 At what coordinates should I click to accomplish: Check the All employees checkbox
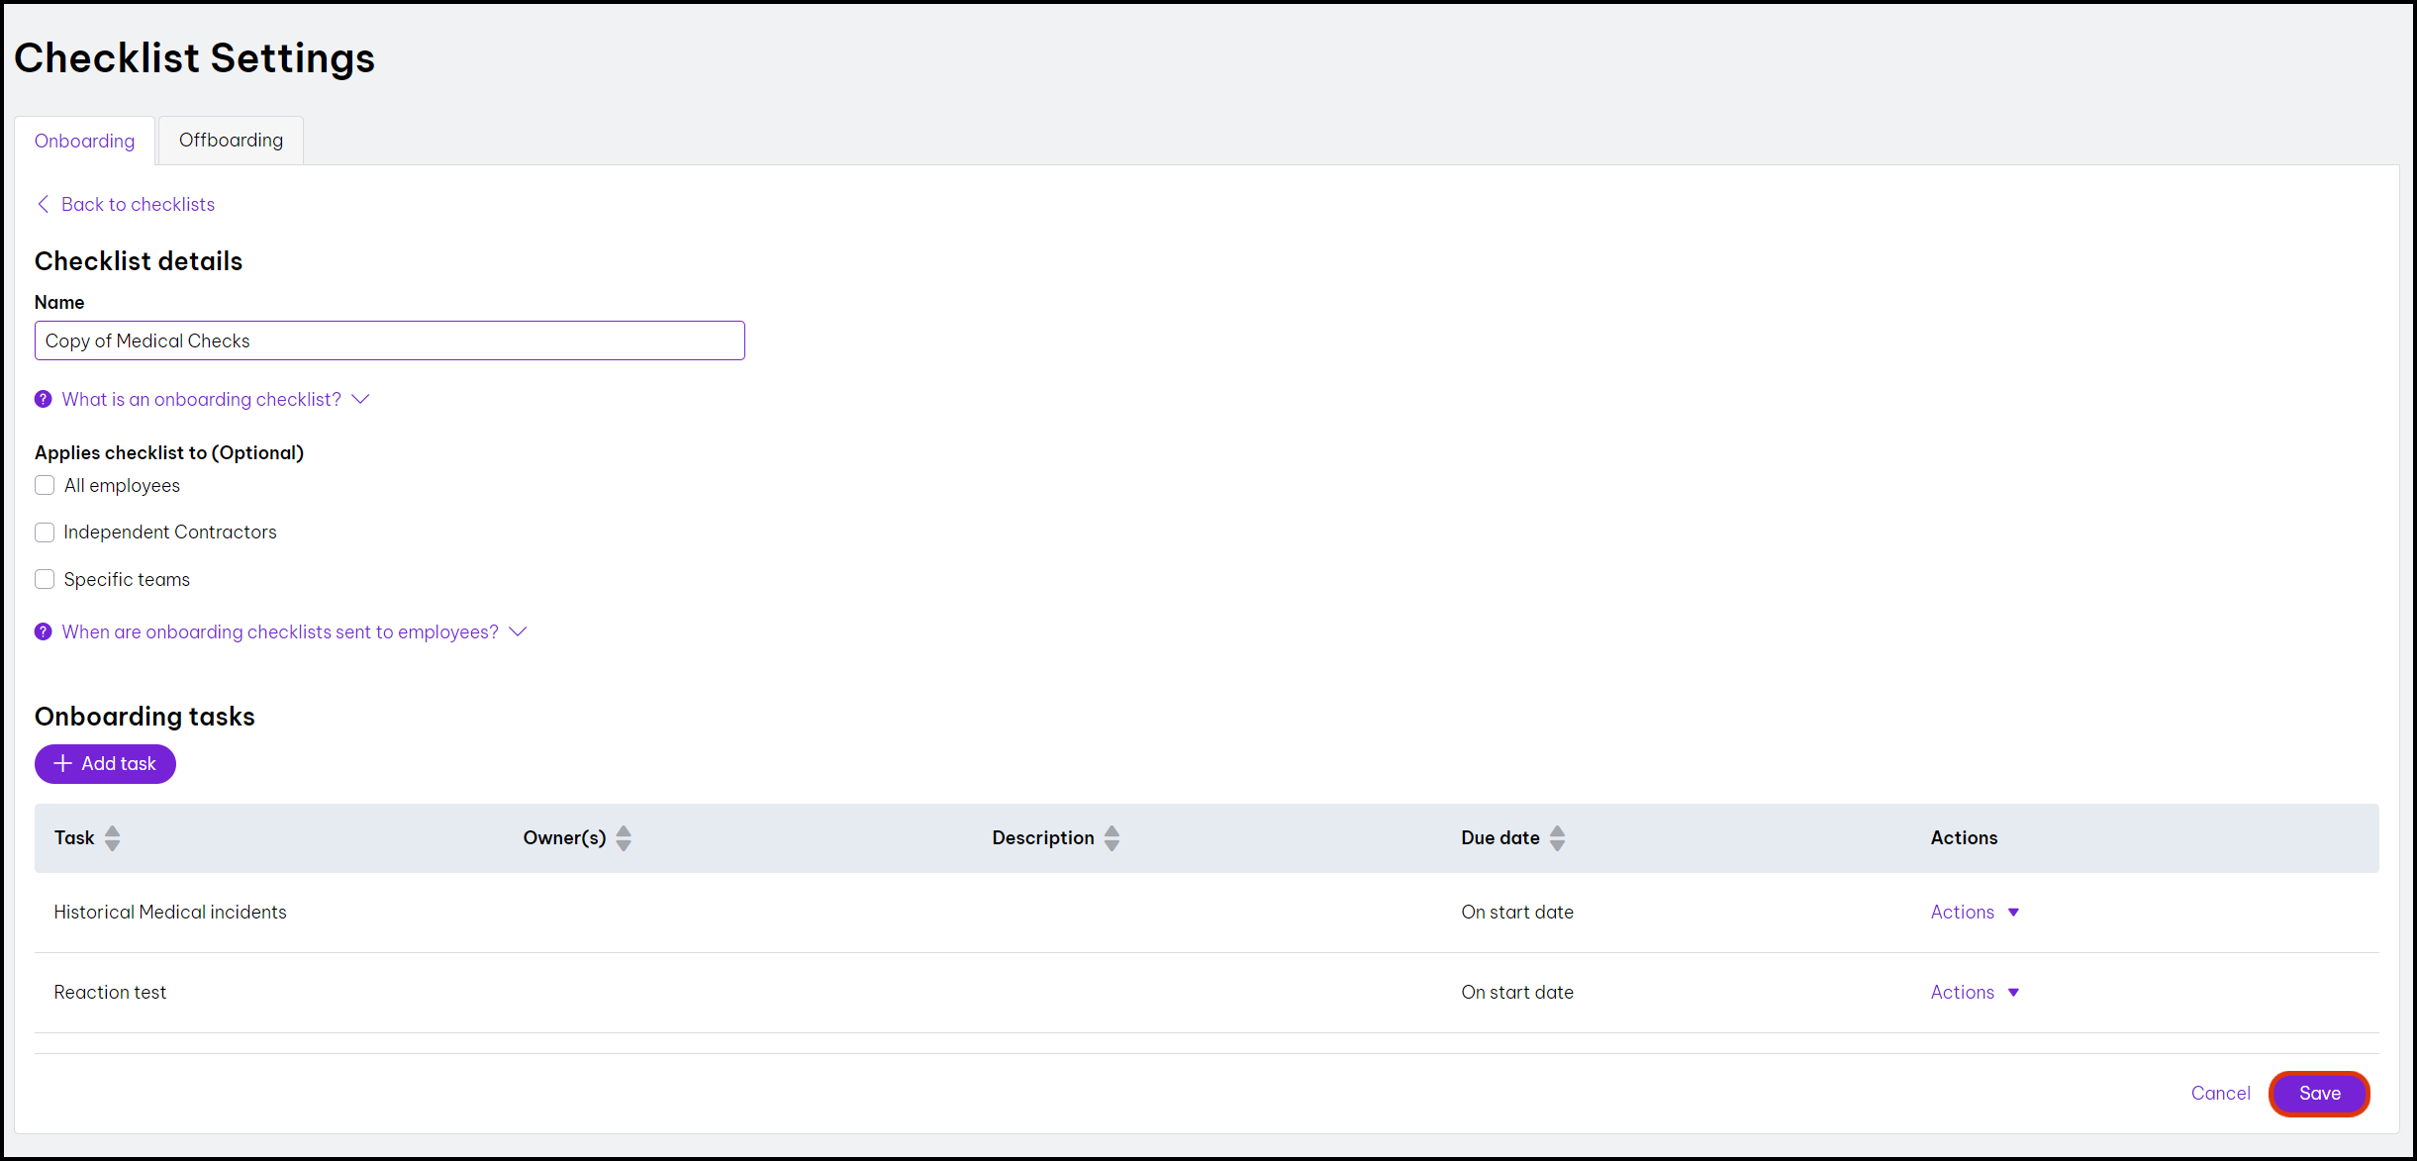point(45,485)
